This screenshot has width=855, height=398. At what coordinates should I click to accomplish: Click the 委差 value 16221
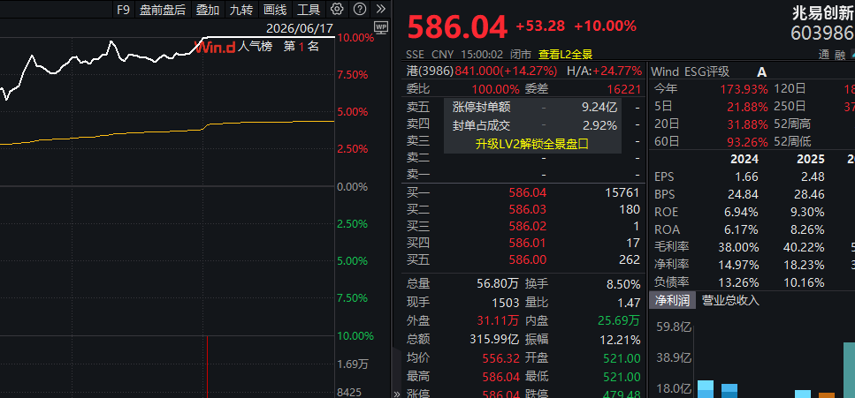[x=624, y=89]
